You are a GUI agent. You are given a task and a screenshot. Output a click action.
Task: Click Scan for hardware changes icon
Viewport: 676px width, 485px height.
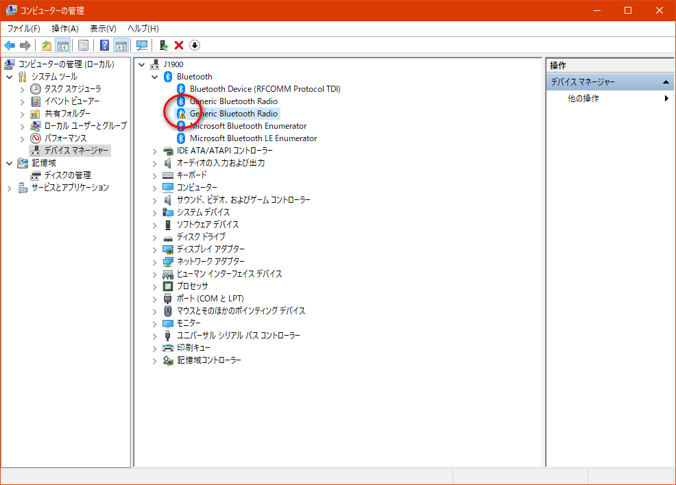click(142, 45)
